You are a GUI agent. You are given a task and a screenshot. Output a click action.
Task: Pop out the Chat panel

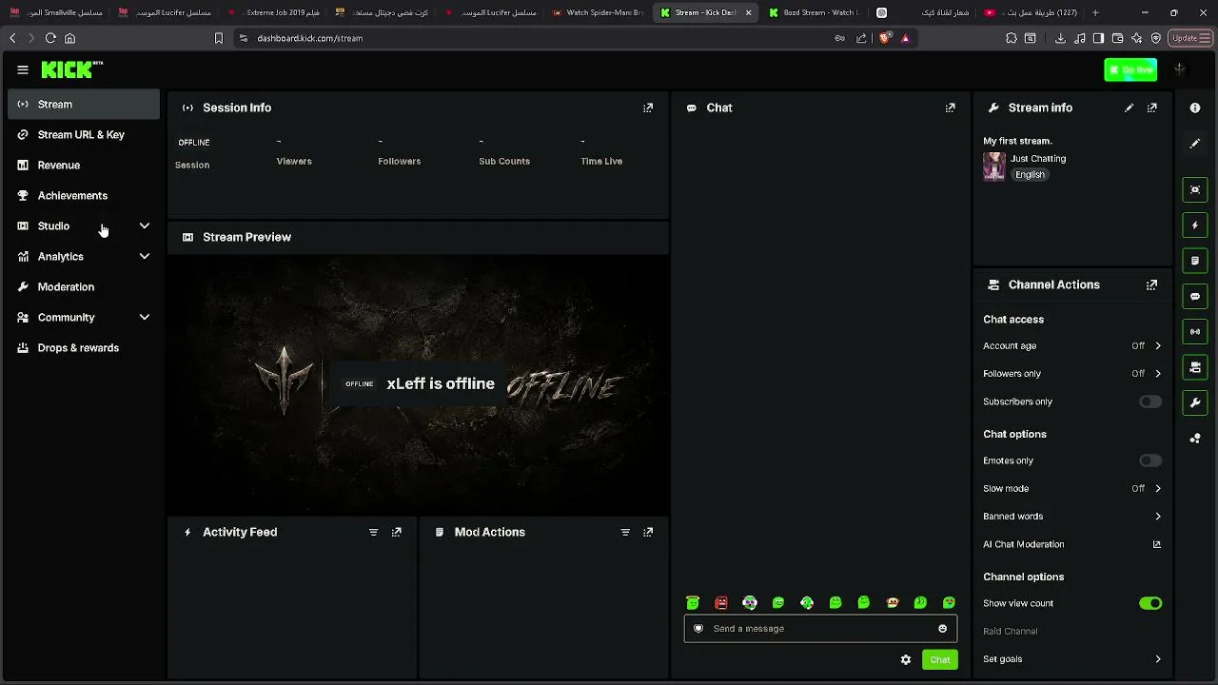click(x=950, y=108)
